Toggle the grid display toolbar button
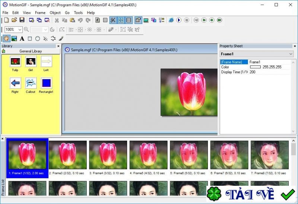The height and width of the screenshot is (204, 298). (x=105, y=20)
